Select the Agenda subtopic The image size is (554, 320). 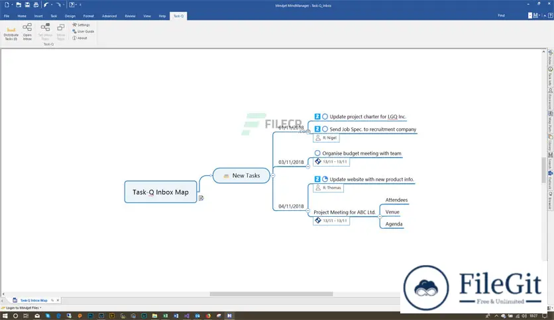tap(394, 223)
